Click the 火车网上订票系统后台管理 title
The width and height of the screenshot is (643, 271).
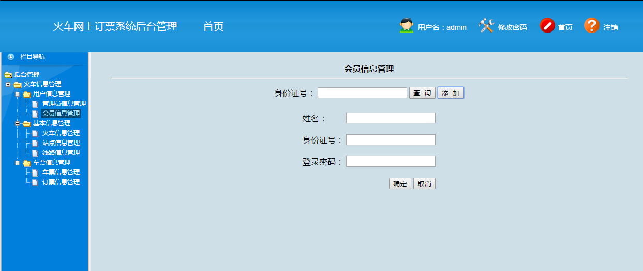pyautogui.click(x=115, y=26)
